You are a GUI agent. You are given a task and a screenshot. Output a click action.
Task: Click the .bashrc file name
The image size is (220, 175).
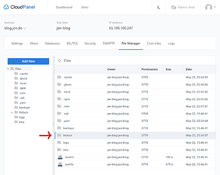point(69,157)
